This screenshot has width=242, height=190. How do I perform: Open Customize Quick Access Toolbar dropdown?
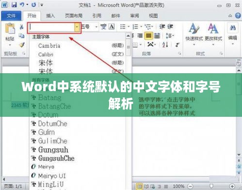[x=42, y=5]
